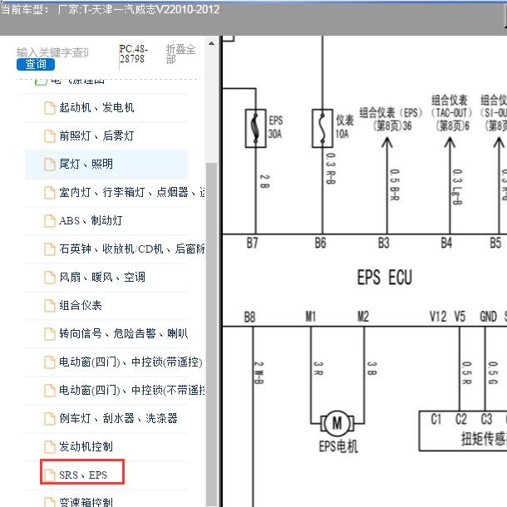
Task: Click the B3 terminal label
Action: point(383,243)
